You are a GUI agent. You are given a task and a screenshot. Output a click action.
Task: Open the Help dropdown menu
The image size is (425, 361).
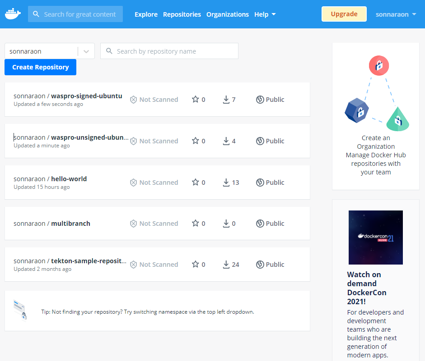point(265,14)
